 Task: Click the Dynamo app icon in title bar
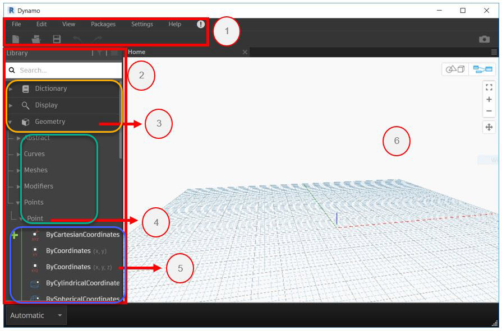[12, 11]
